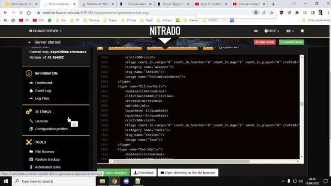Open the Automated tasks hourglass icon
Viewport: 331px width, 186px height.
click(x=31, y=167)
